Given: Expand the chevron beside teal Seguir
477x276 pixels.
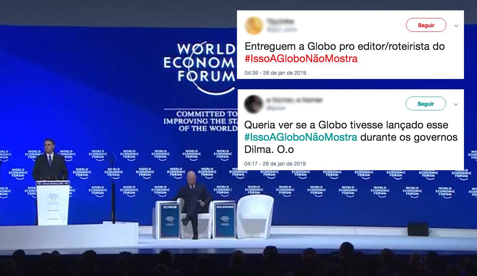Looking at the screenshot, I should tap(456, 104).
